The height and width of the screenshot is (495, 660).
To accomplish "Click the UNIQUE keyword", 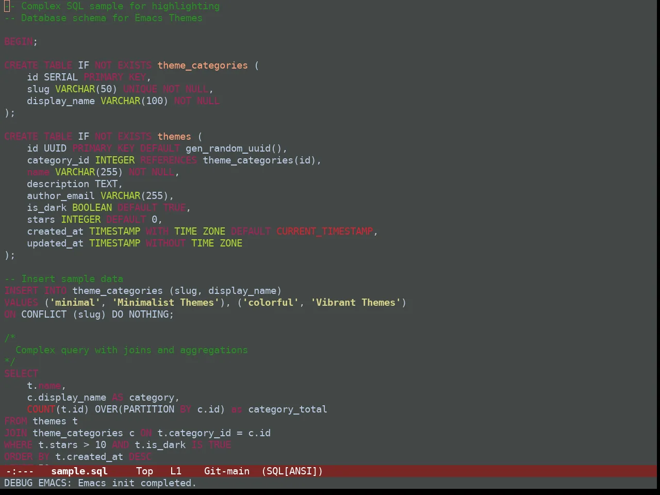I will pos(140,89).
